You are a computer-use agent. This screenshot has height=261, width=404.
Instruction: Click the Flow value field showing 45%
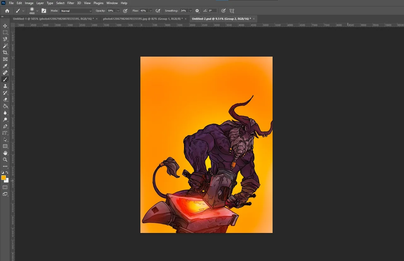click(x=144, y=11)
